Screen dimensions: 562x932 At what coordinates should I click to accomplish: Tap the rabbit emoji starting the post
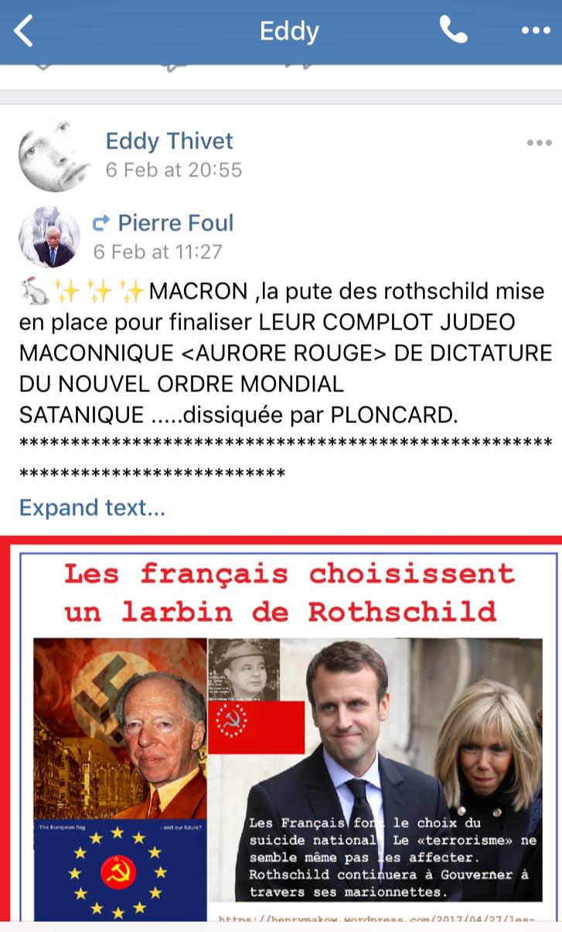click(x=32, y=292)
